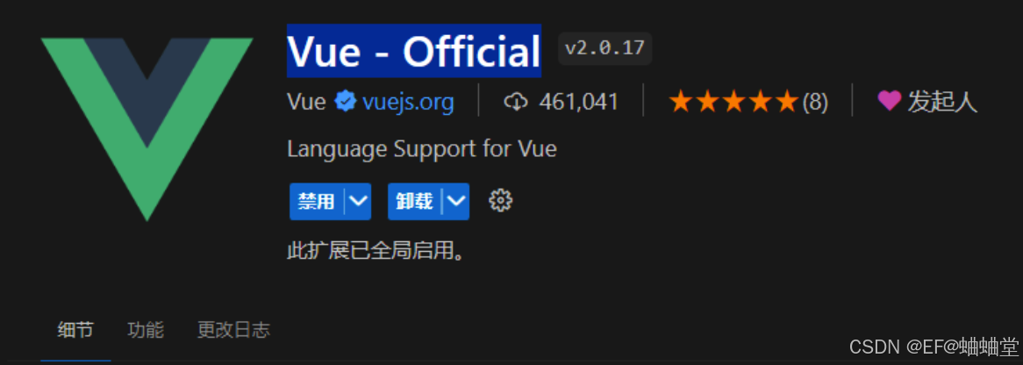Image resolution: width=1023 pixels, height=365 pixels.
Task: Click the review count (8)
Action: pos(815,102)
